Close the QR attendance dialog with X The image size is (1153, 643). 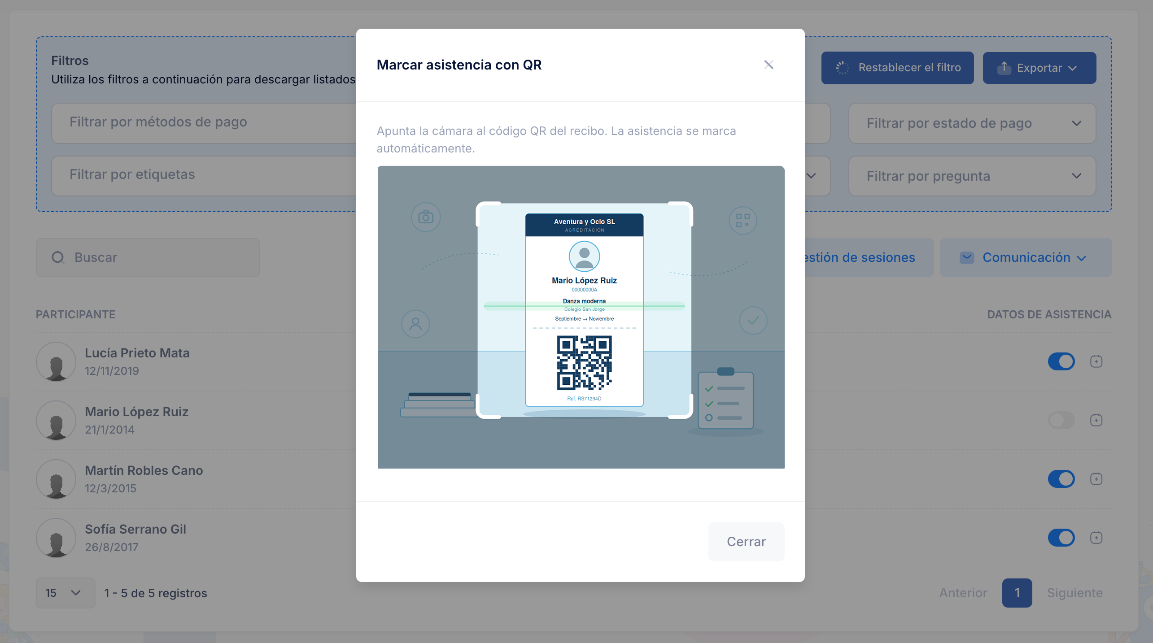[x=769, y=65]
